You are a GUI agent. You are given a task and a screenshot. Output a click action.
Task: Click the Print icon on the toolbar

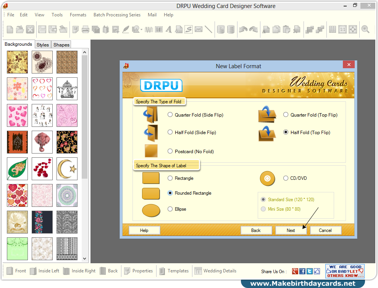pos(86,29)
